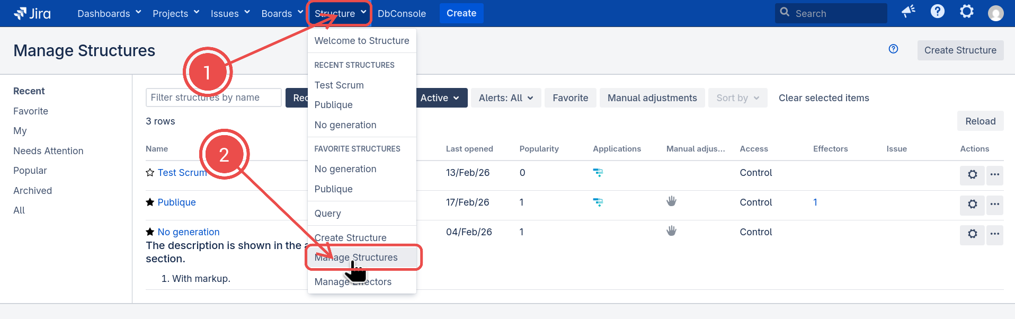This screenshot has height=319, width=1015.
Task: Click the Filter structures by name field
Action: 213,98
